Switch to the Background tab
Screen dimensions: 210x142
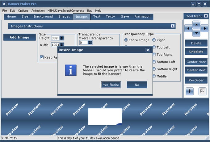pyautogui.click(x=43, y=16)
